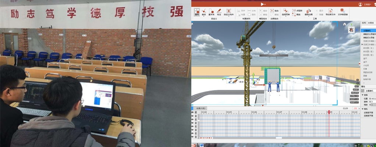376x147 pixels.
Task: Collapse the 相机 camera section
Action: click(x=362, y=109)
